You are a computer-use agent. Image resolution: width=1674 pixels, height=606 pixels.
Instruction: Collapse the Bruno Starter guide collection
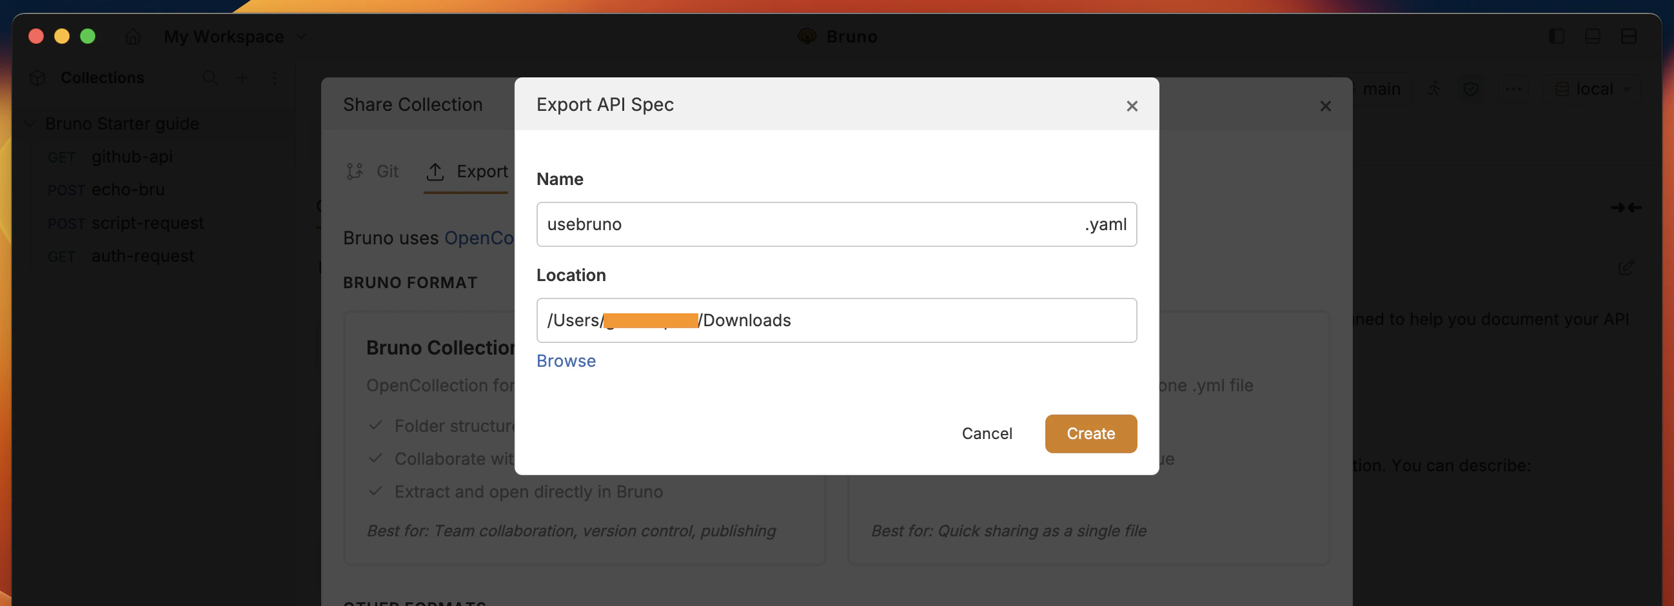pyautogui.click(x=30, y=123)
